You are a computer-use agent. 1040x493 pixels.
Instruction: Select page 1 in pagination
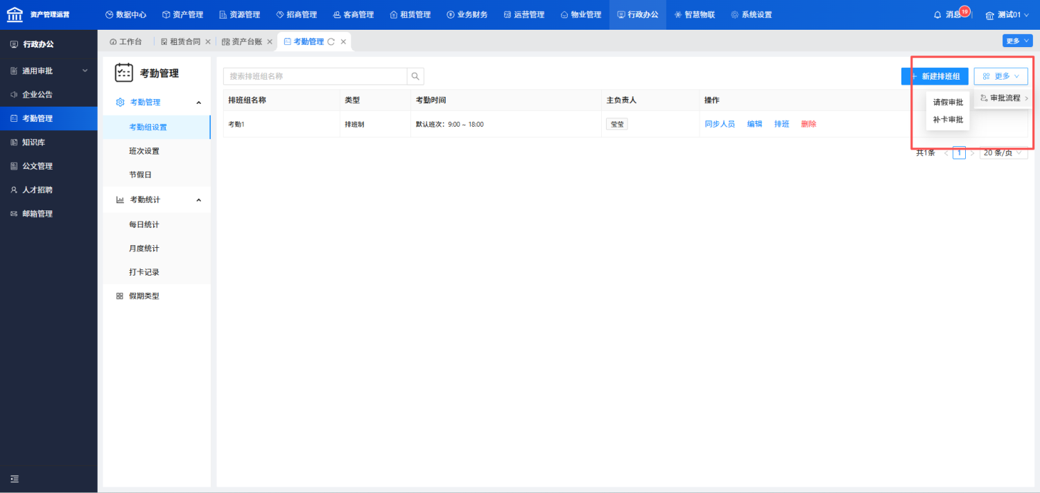pos(960,153)
